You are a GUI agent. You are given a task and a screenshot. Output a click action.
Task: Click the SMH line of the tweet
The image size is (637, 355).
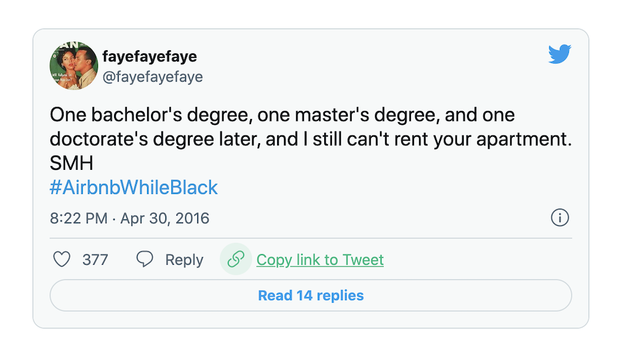[71, 163]
